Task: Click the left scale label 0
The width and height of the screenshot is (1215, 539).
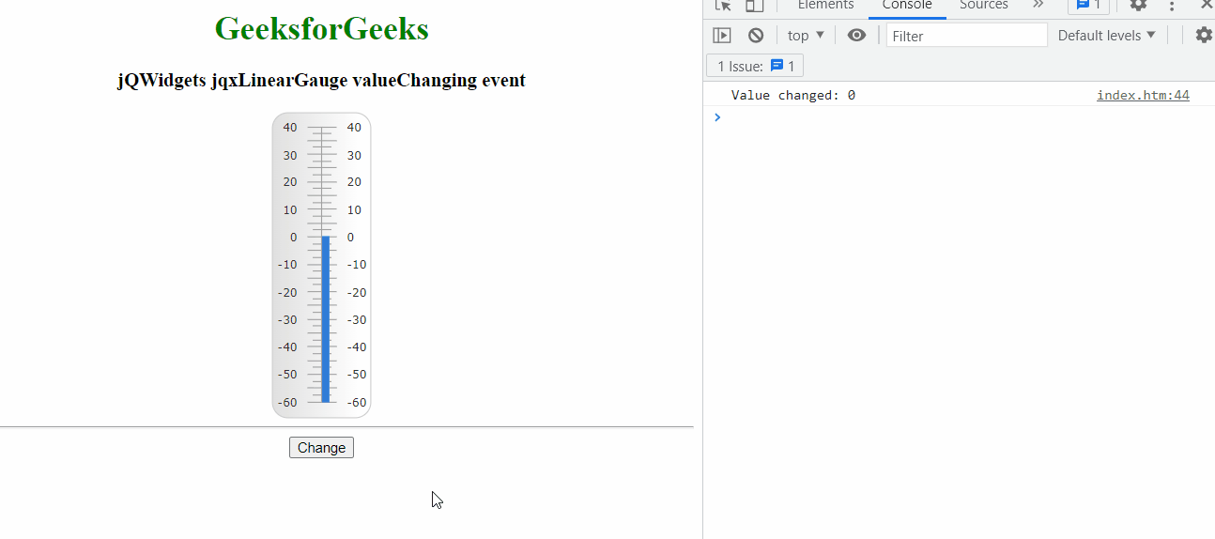Action: click(x=294, y=238)
